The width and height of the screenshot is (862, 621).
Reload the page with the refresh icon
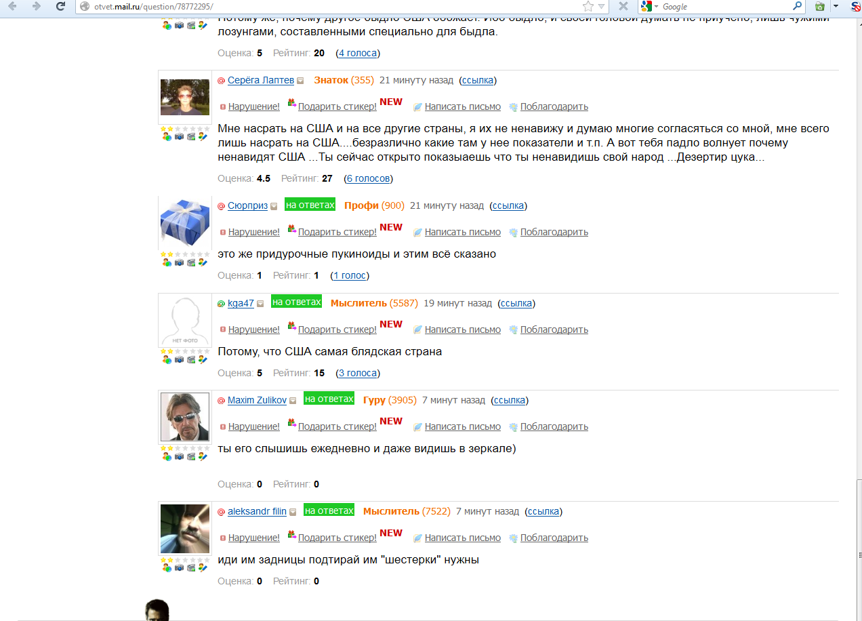tap(60, 6)
